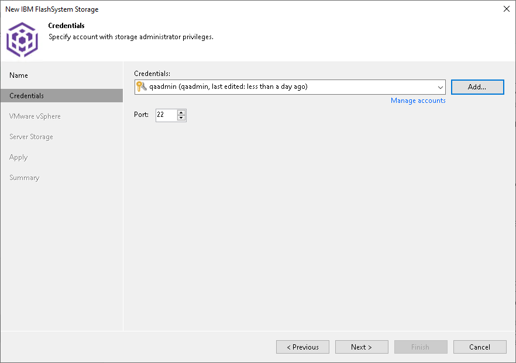Click the 'Credentials' heading in the header
Viewport: 516px width, 363px height.
tap(66, 26)
